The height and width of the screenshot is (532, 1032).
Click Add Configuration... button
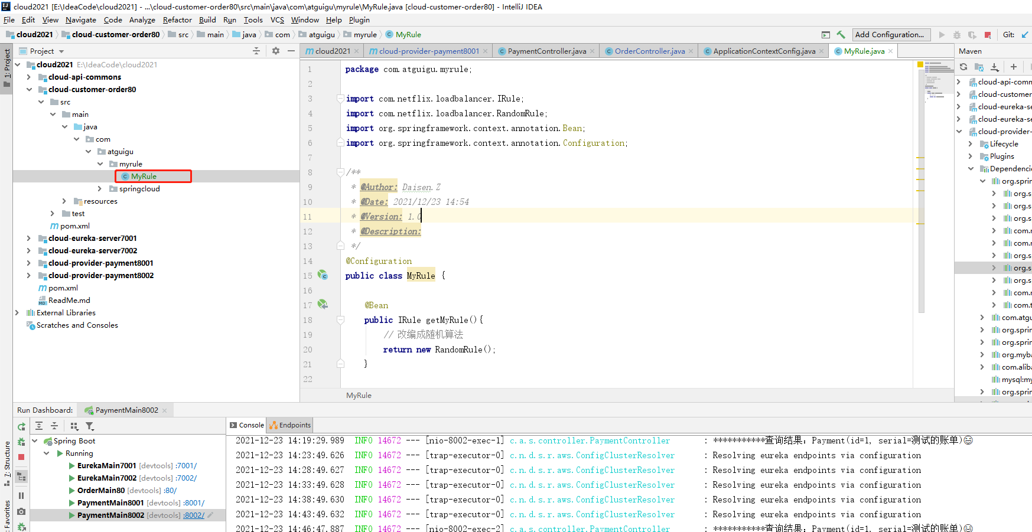coord(891,35)
